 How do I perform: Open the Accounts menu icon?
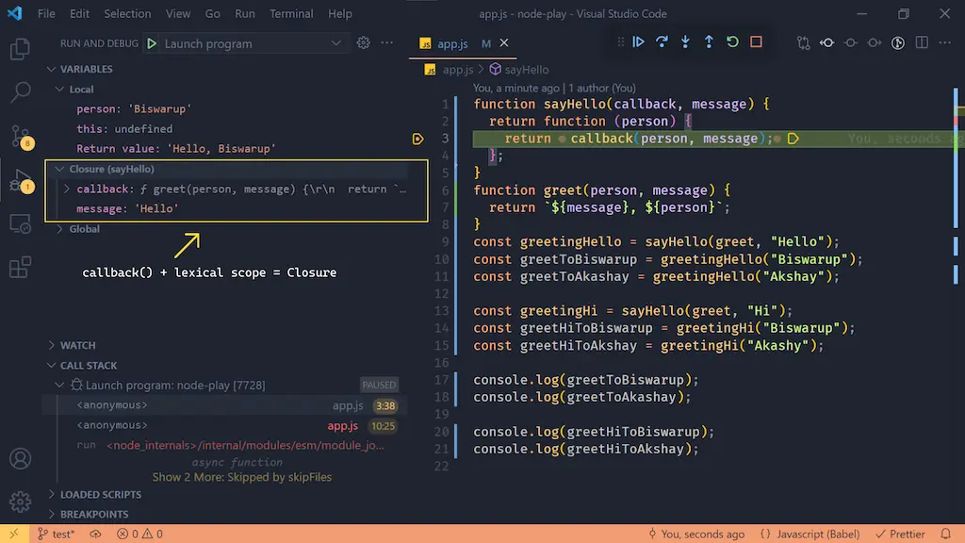21,459
